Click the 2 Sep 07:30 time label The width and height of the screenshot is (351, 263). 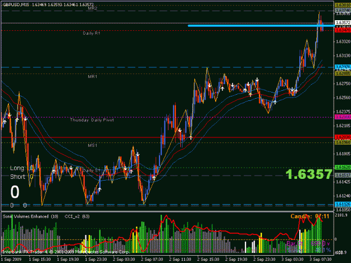152,260
